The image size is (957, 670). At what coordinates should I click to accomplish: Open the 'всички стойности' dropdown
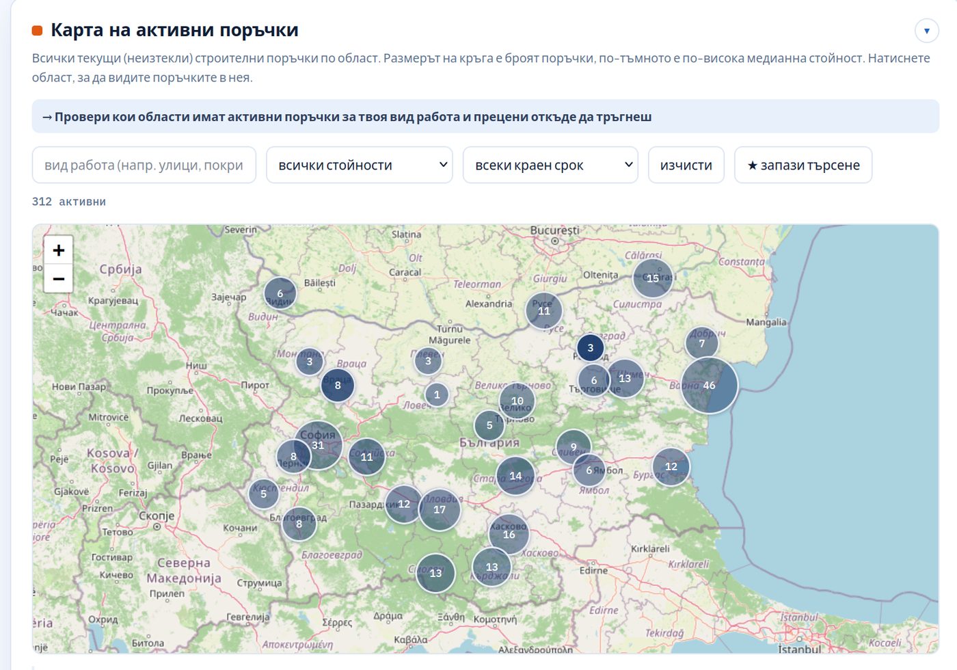360,165
